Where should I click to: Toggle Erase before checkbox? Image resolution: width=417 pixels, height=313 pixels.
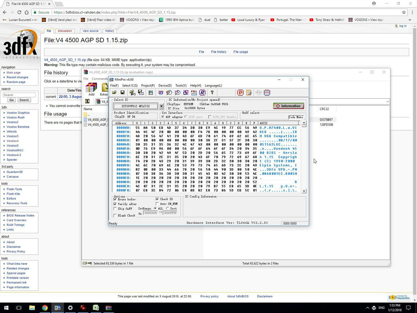[x=115, y=199]
